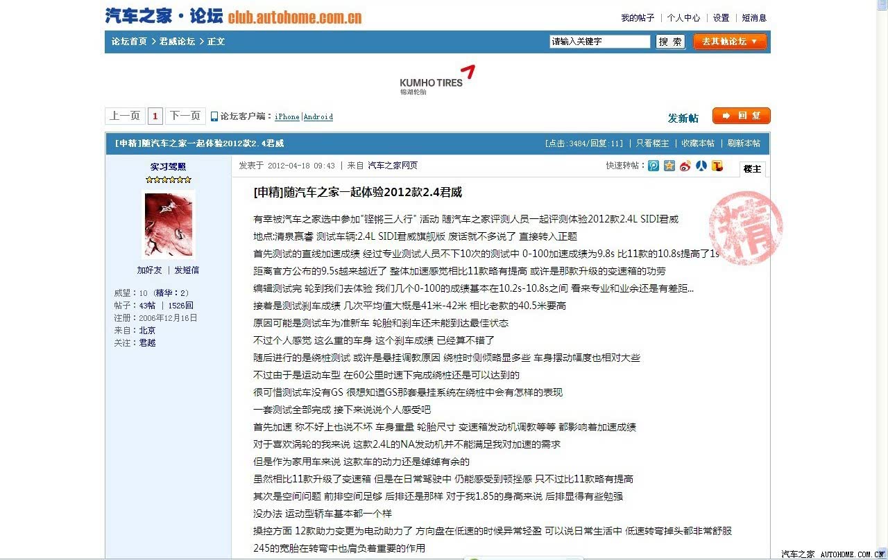Screen dimensions: 888x560
Task: Open 短消息 in top menu
Action: (x=754, y=18)
